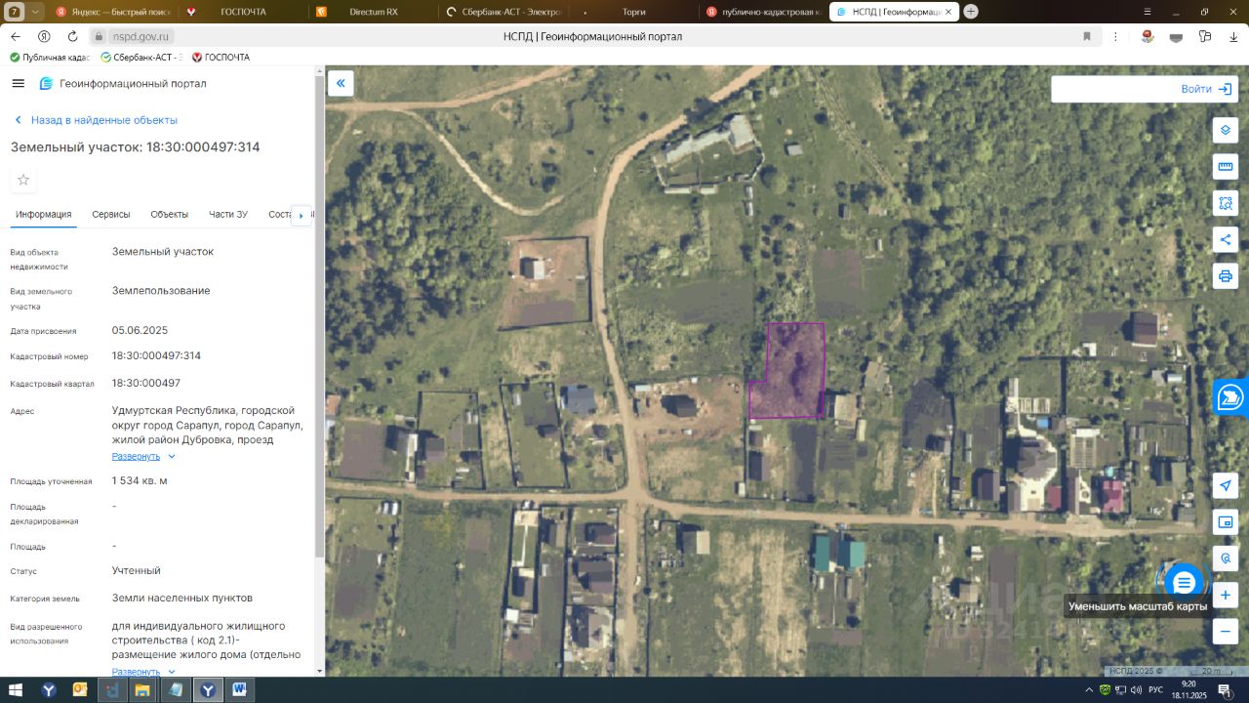Zoom in on the map with plus
The height and width of the screenshot is (703, 1249).
[x=1226, y=595]
